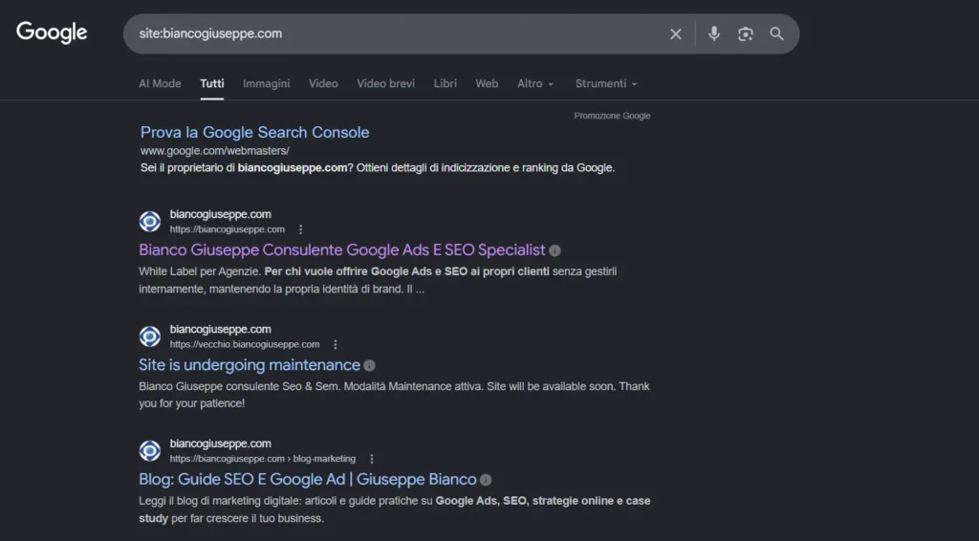Click favicon of the Consulente Google Ads result
Image resolution: width=979 pixels, height=541 pixels.
tap(150, 222)
